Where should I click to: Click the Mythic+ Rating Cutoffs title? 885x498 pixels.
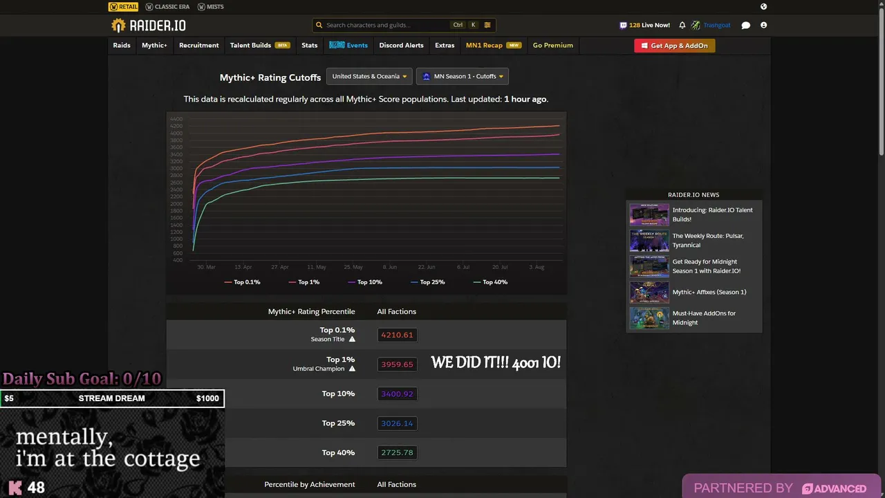pos(270,77)
